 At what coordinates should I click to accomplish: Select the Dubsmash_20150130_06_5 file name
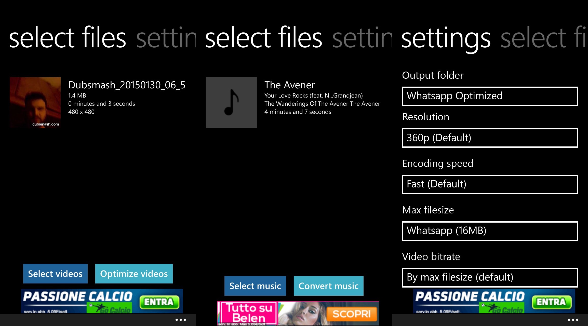[127, 85]
